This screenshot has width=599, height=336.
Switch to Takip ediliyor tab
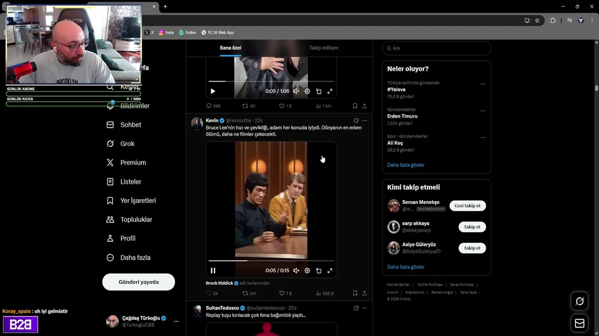(x=324, y=48)
